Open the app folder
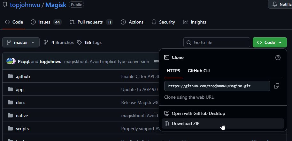The image size is (292, 141). [20, 90]
